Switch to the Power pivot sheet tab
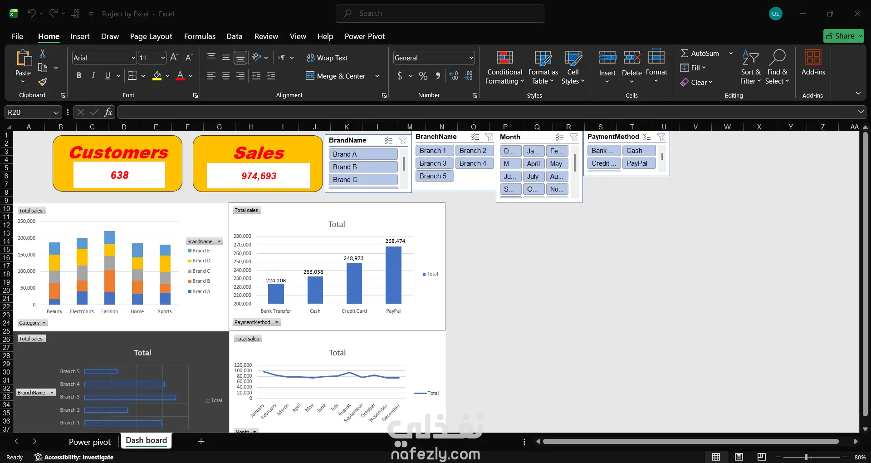 point(90,442)
